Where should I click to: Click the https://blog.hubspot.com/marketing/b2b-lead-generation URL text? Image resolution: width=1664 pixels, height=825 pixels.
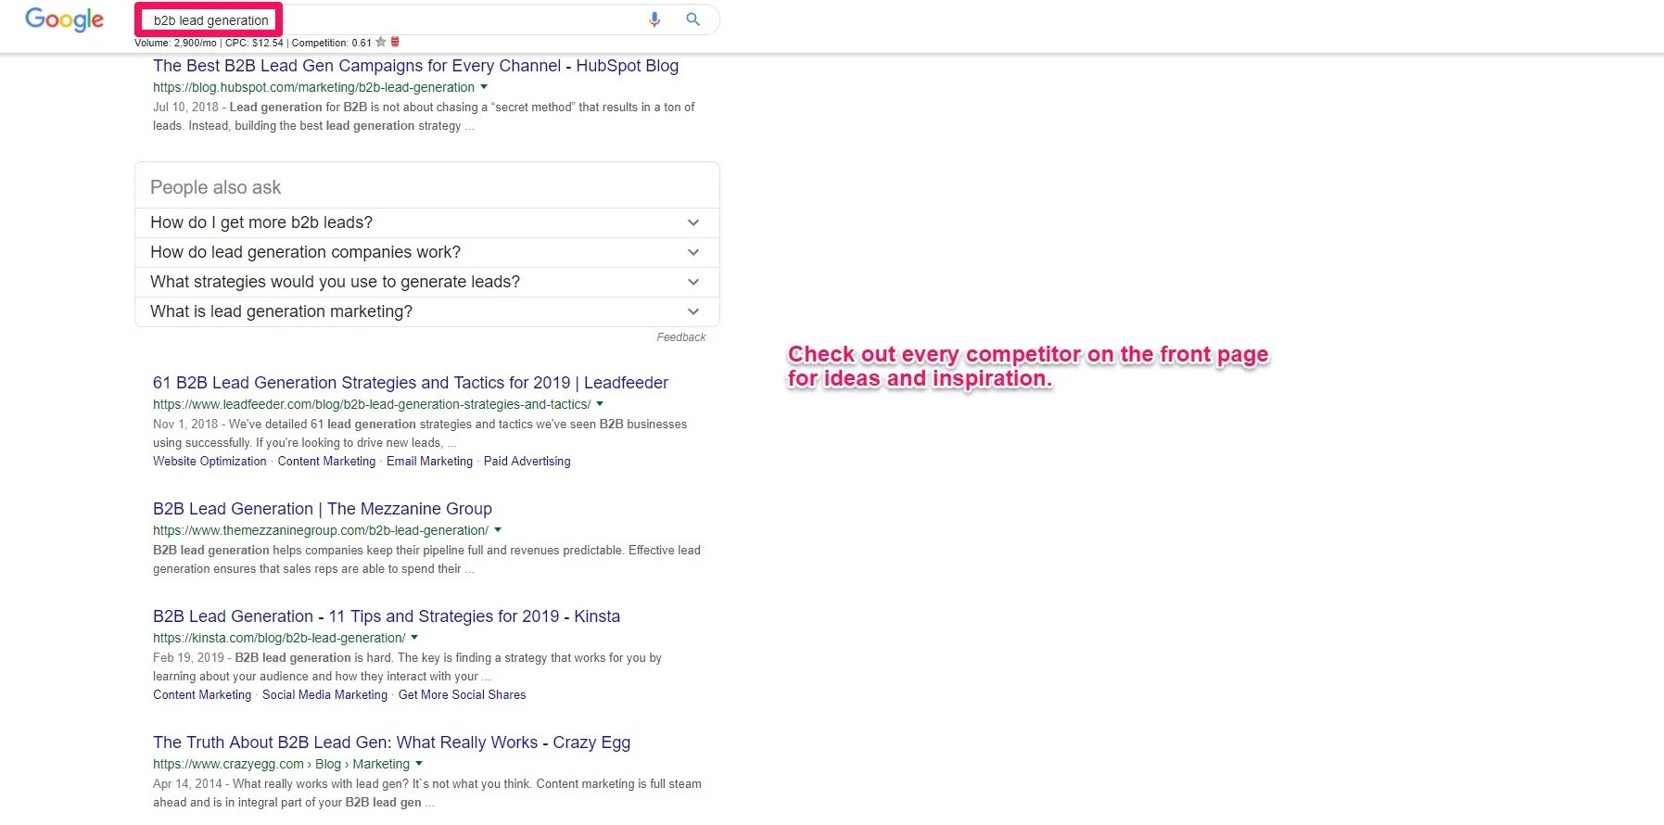click(314, 87)
